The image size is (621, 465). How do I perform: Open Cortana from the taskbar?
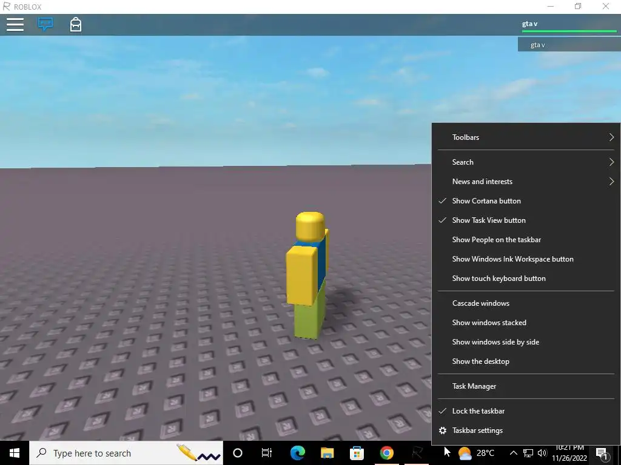click(238, 453)
